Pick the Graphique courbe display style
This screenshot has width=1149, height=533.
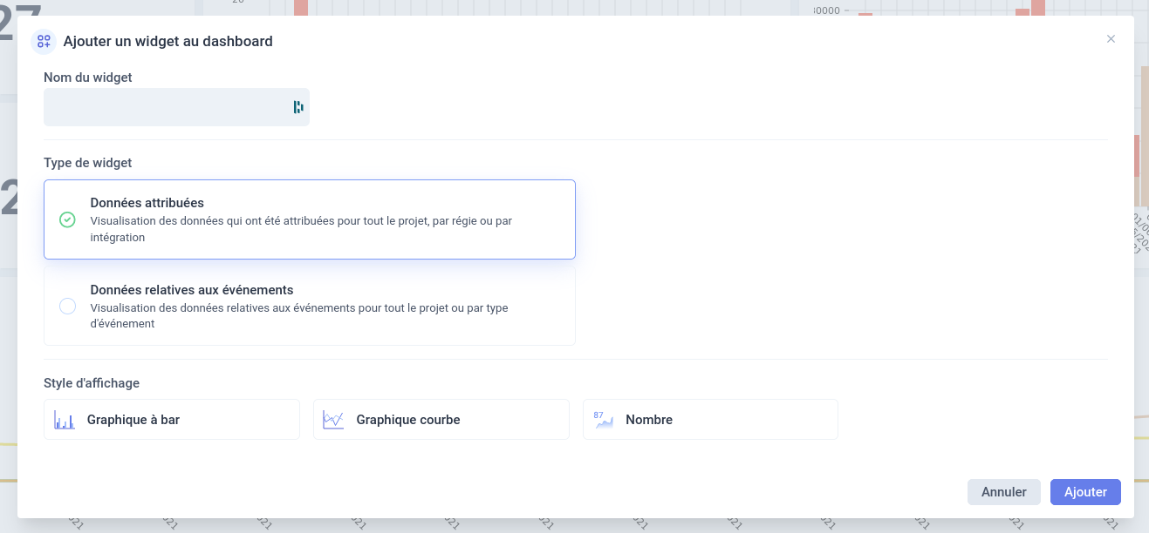441,420
